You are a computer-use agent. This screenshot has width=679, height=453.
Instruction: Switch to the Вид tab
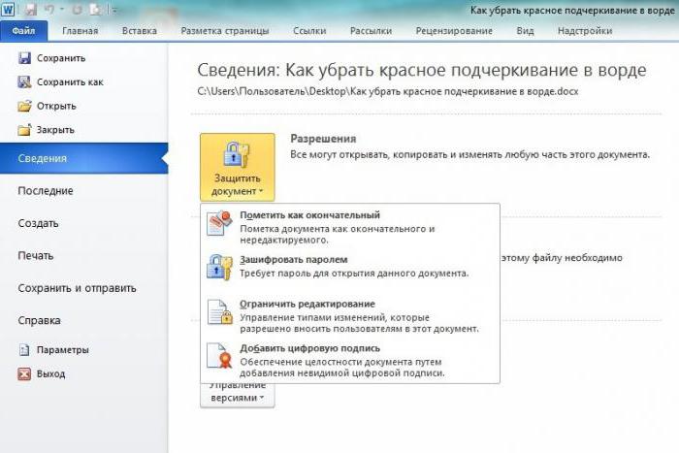[x=526, y=31]
